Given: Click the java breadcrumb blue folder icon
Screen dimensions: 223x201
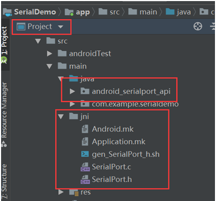Looking at the screenshot, I should point(170,12).
